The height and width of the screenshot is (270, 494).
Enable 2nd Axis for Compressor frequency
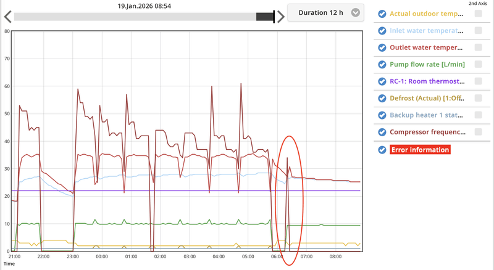pos(478,132)
